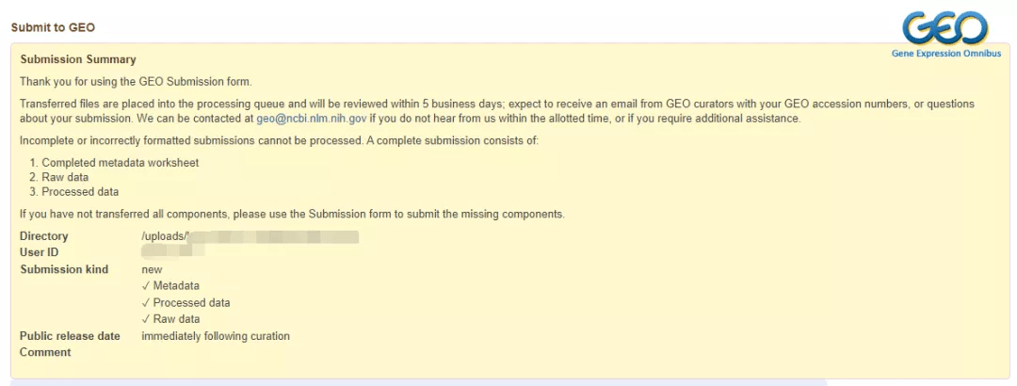Click the Submission kind label

click(x=64, y=269)
